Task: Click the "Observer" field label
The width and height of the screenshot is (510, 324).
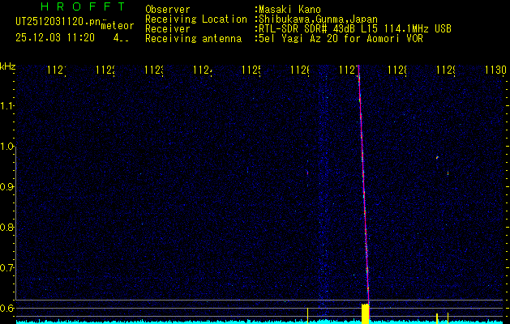Action: [x=168, y=10]
